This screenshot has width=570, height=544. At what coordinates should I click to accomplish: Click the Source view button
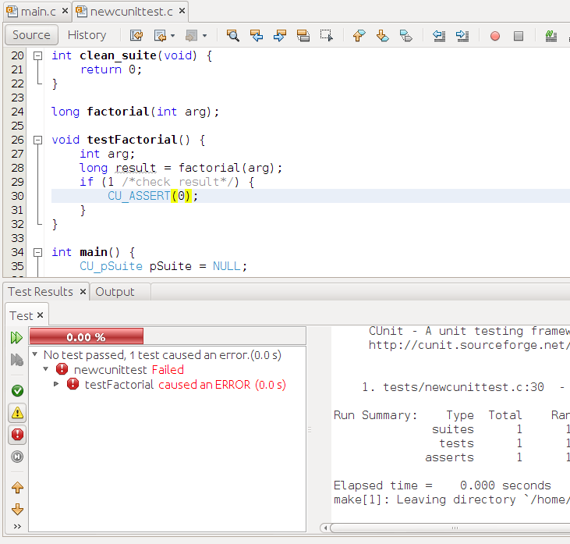point(31,35)
